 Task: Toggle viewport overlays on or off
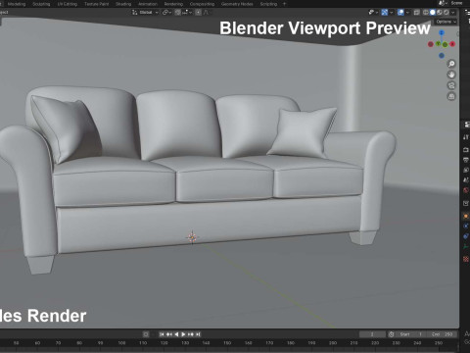click(400, 13)
